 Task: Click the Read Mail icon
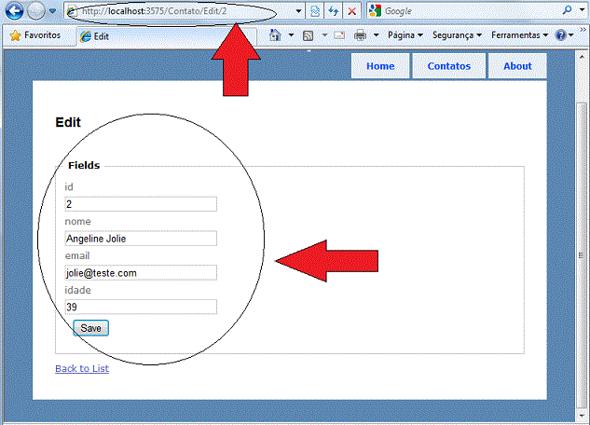coord(339,35)
